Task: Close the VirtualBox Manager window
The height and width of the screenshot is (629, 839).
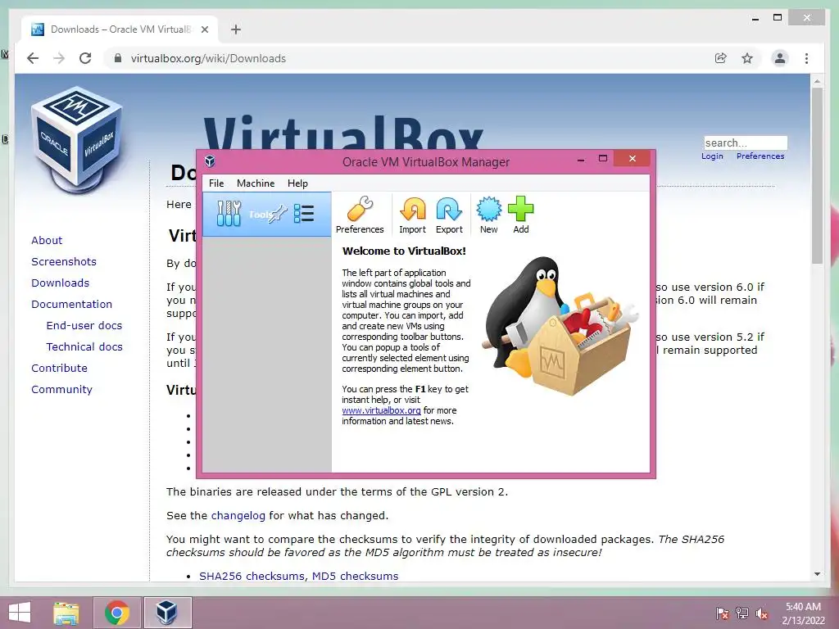Action: click(632, 158)
